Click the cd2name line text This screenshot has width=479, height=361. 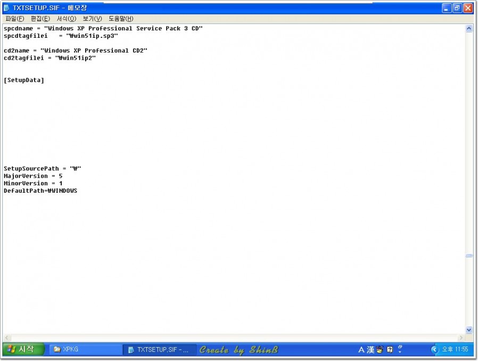pyautogui.click(x=76, y=51)
